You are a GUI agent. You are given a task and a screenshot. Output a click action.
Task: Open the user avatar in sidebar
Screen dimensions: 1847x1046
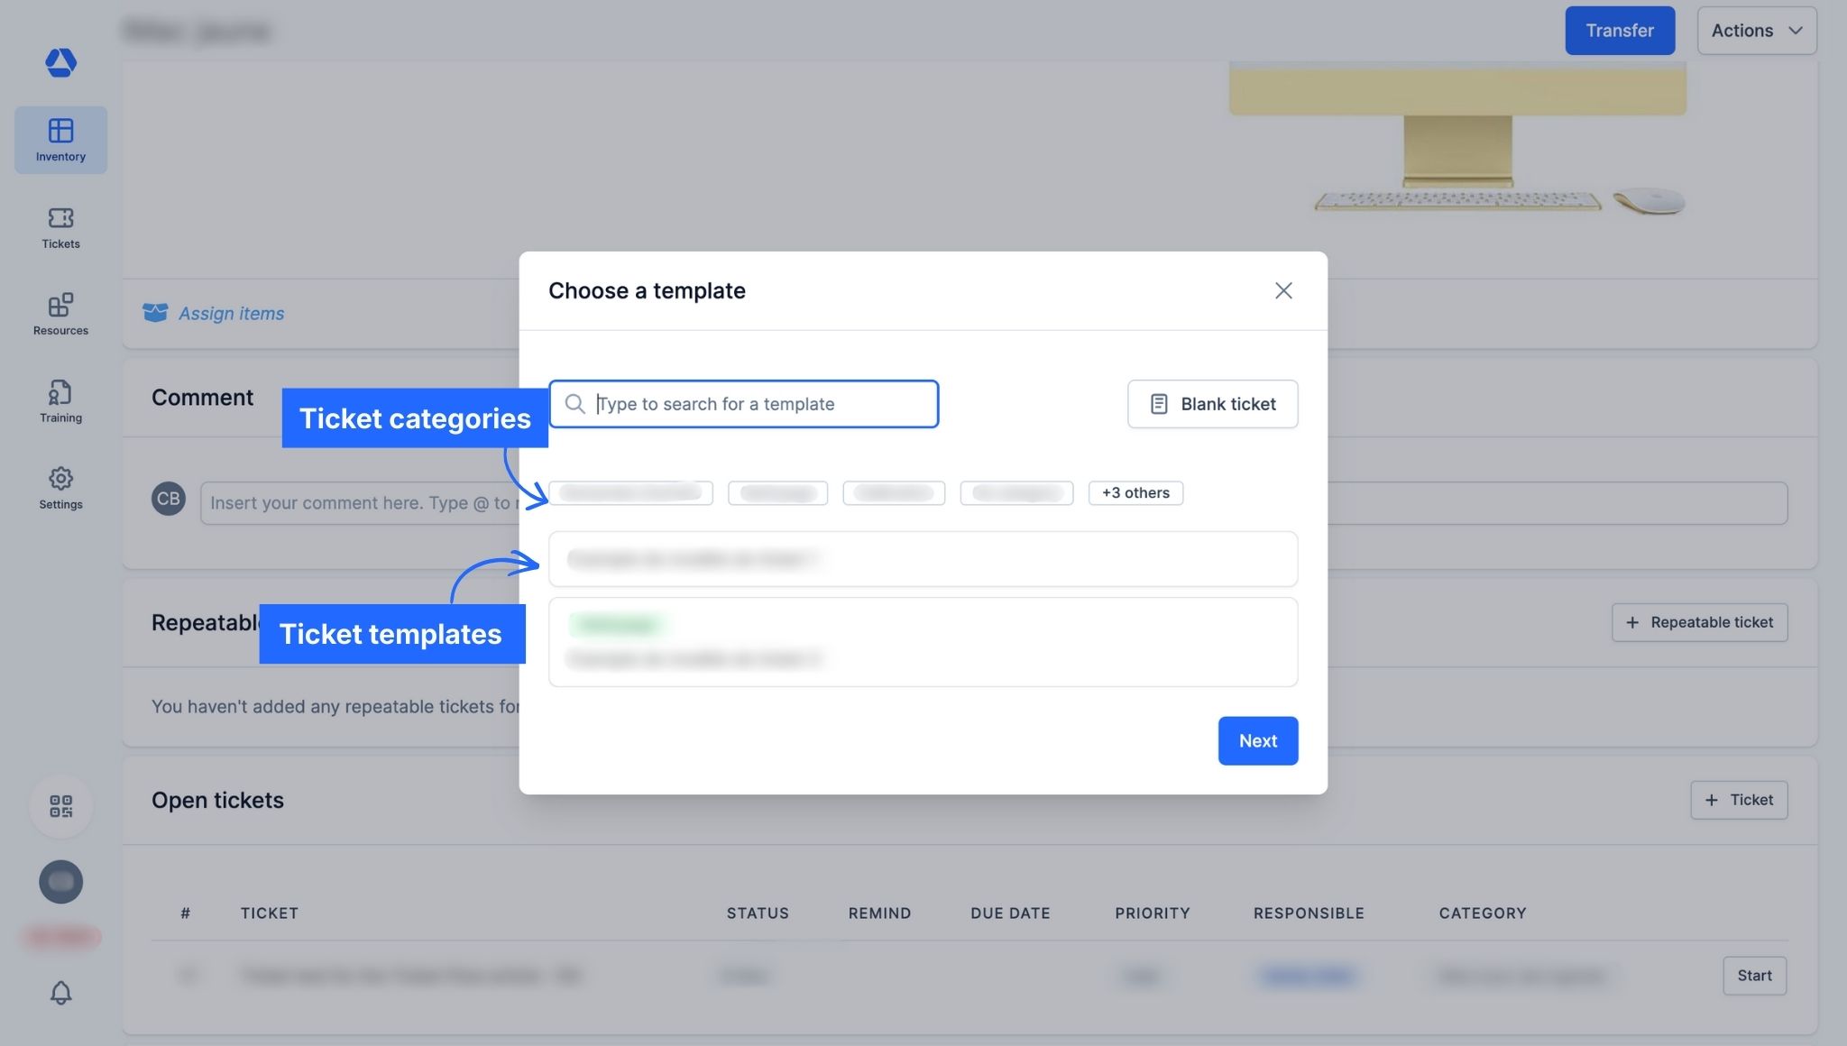[x=60, y=881]
